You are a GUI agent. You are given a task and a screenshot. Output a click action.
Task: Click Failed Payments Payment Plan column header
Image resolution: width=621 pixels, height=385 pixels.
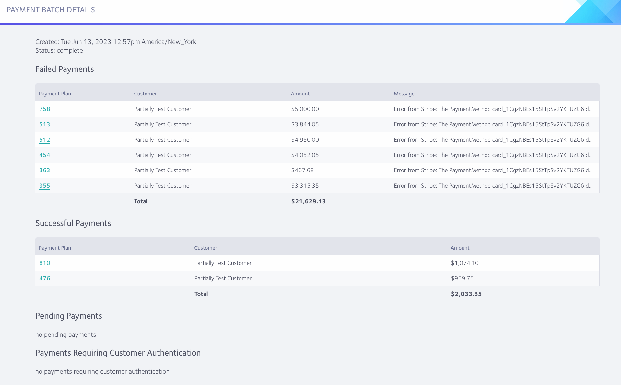55,93
